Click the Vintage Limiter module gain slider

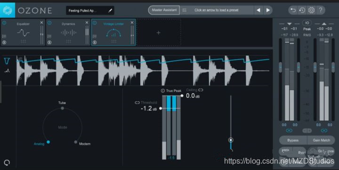click(x=132, y=34)
